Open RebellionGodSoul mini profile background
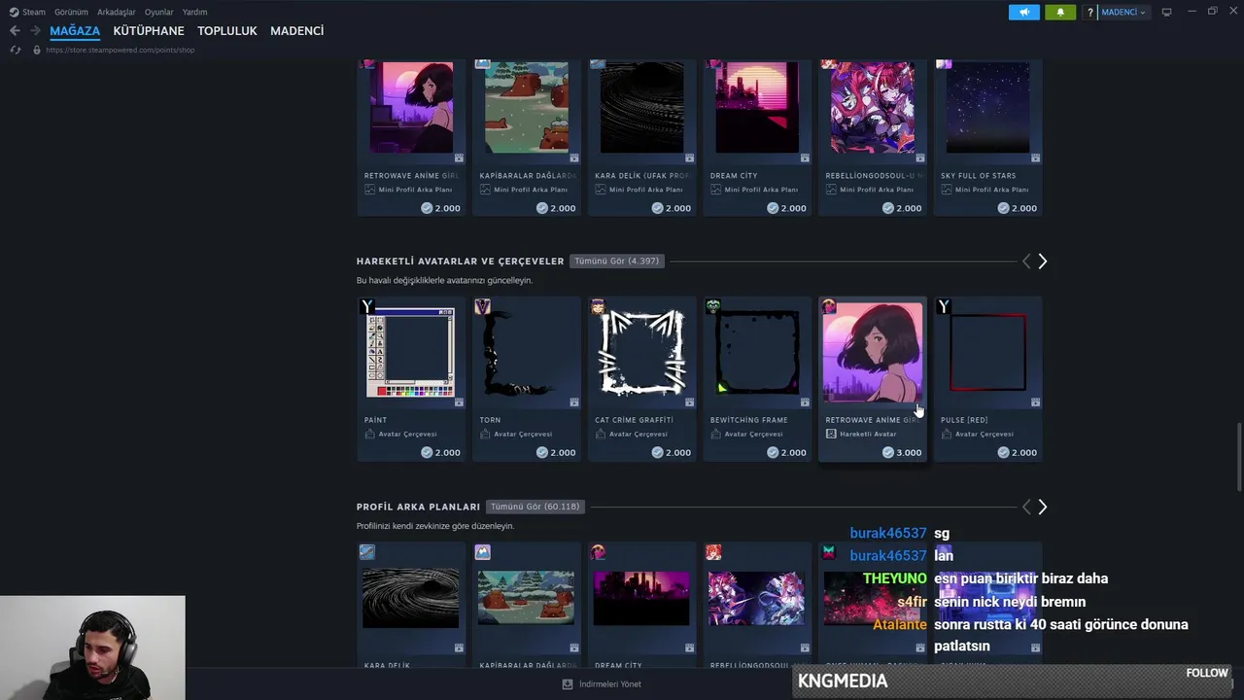The image size is (1244, 700). [872, 137]
